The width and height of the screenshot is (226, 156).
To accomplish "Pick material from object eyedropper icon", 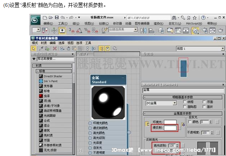I will (x=41, y=49).
